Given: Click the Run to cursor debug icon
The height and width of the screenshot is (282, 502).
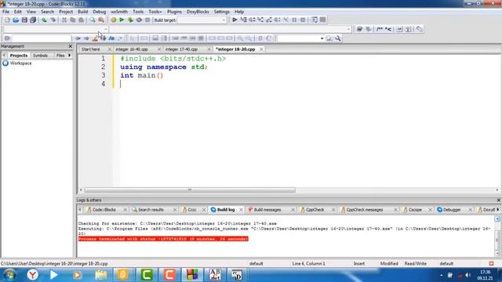Looking at the screenshot, I should [x=243, y=20].
